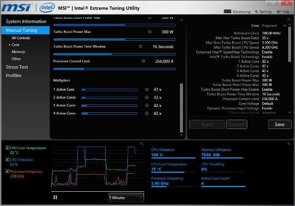Open the Monitoring view icon
295x206 pixels.
[x=227, y=12]
